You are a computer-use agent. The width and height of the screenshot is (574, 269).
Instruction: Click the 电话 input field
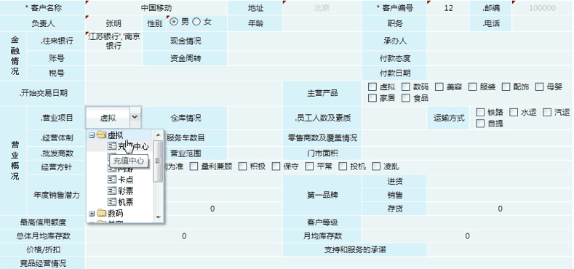pyautogui.click(x=542, y=23)
